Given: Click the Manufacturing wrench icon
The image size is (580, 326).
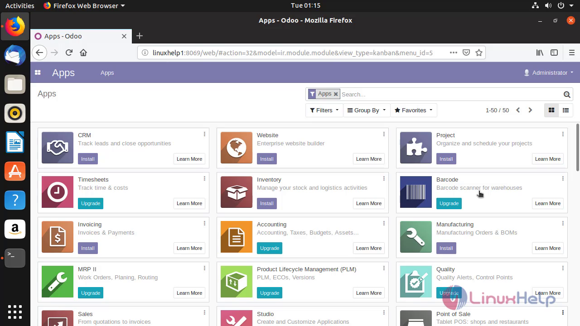Looking at the screenshot, I should click(416, 237).
